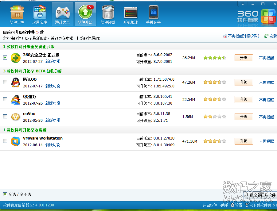Image resolution: width=277 pixels, height=211 pixels.
Task: View 新版功能 for ooVoo
Action: pos(53,121)
